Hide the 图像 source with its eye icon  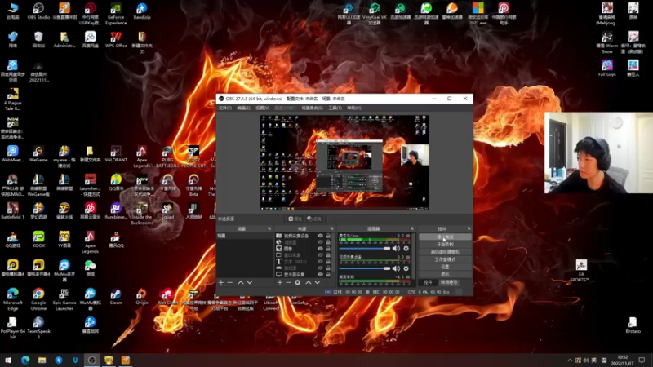(x=320, y=249)
